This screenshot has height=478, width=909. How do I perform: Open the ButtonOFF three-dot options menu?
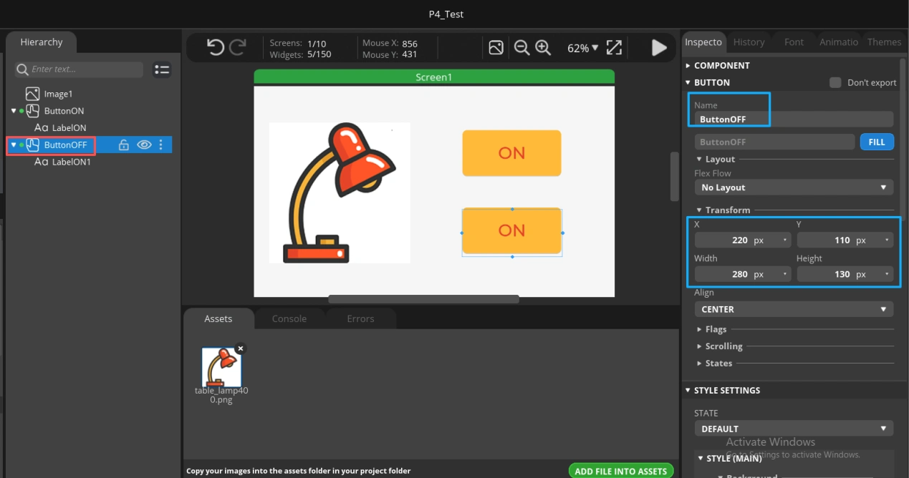161,145
